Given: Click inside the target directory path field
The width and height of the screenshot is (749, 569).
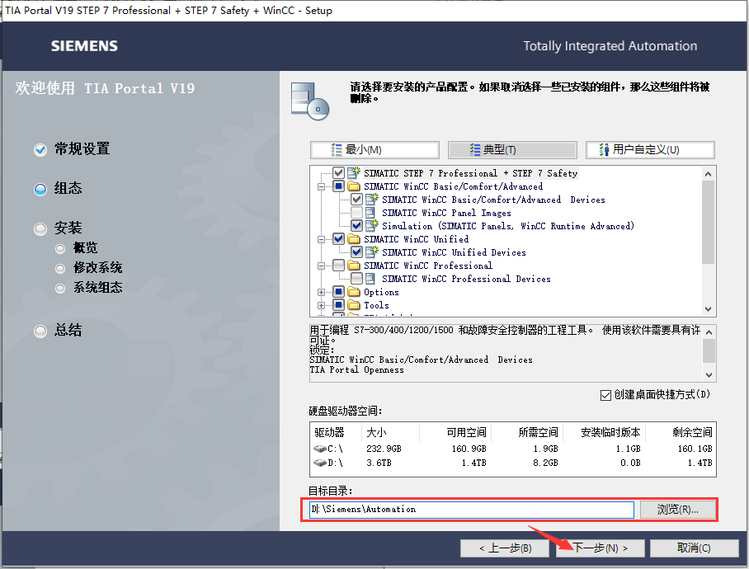Looking at the screenshot, I should coord(470,510).
